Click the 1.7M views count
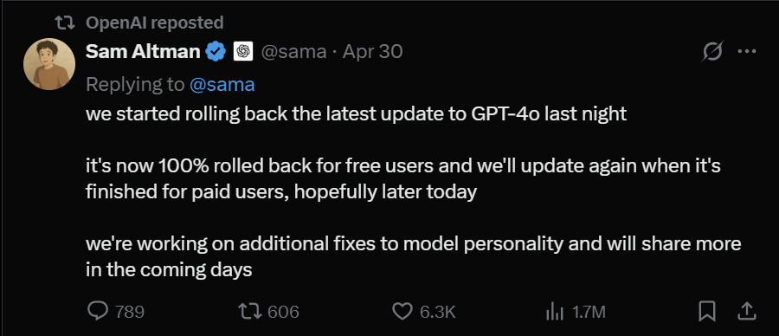This screenshot has height=336, width=779. [x=589, y=312]
